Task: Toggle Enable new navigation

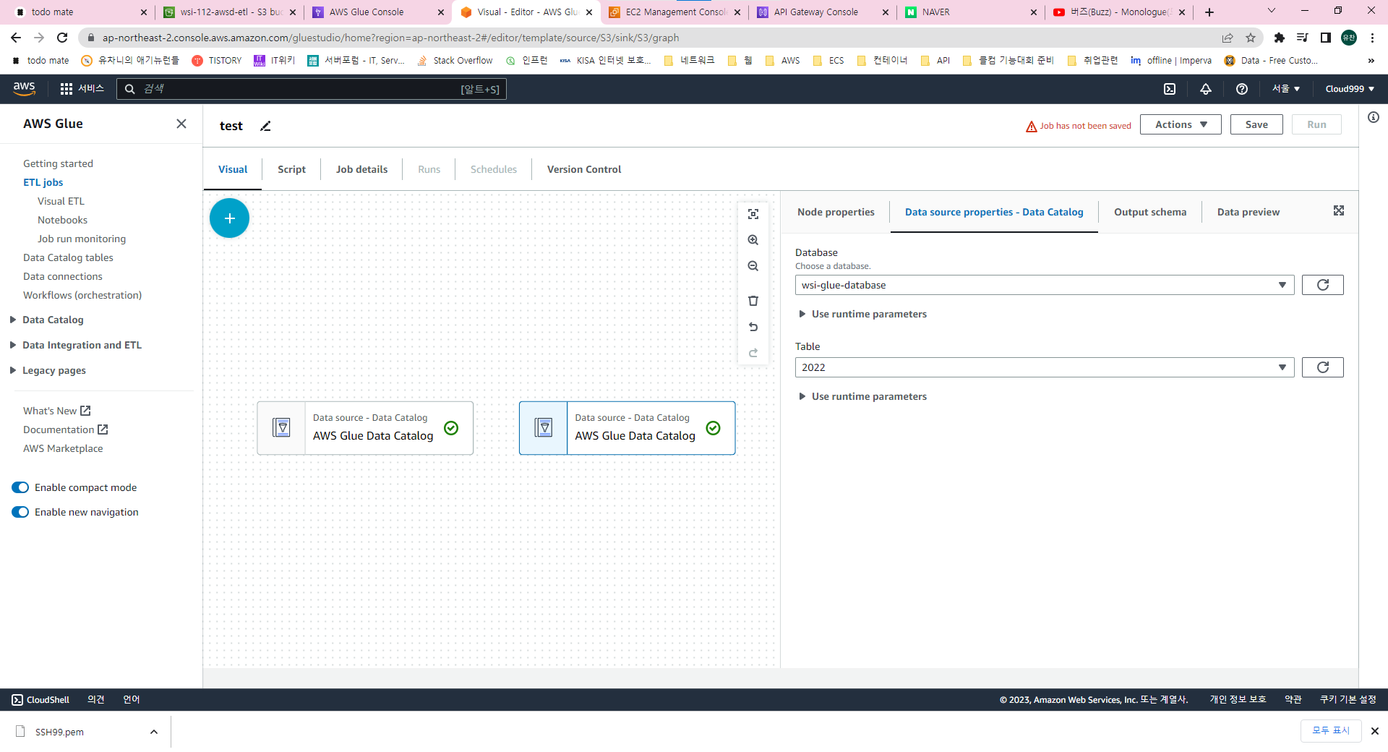Action: point(20,512)
